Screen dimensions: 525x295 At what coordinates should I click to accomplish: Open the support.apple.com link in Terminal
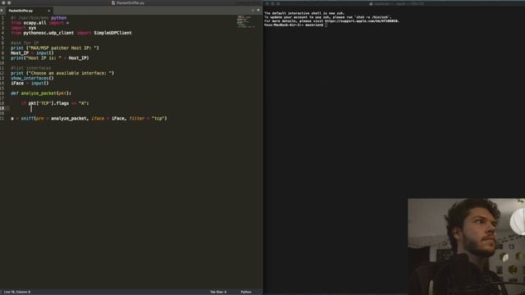362,21
